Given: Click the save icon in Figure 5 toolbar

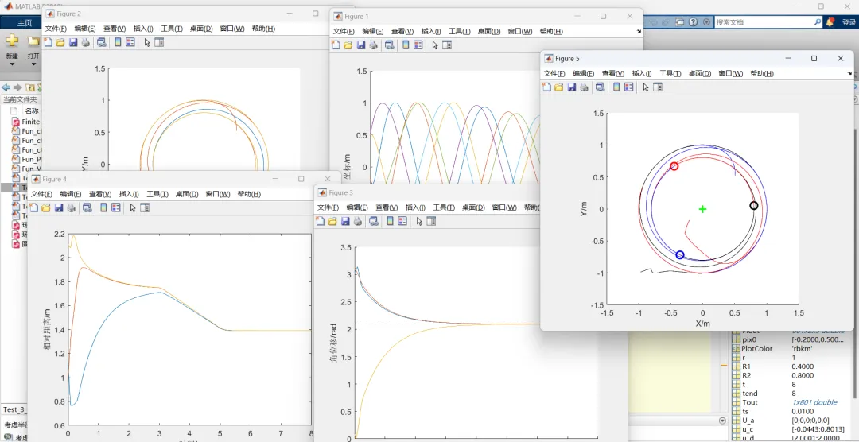Looking at the screenshot, I should tap(571, 87).
